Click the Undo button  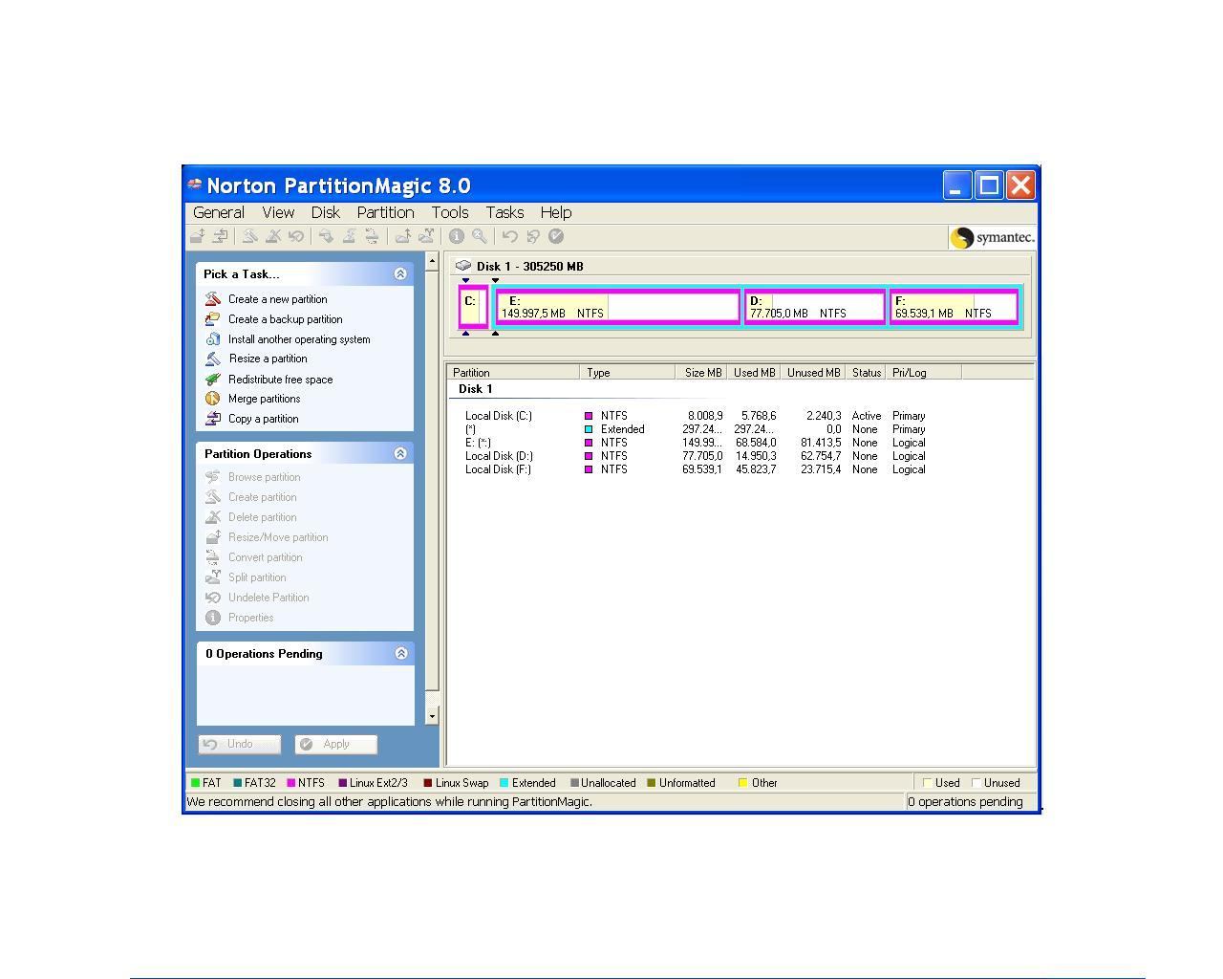240,744
